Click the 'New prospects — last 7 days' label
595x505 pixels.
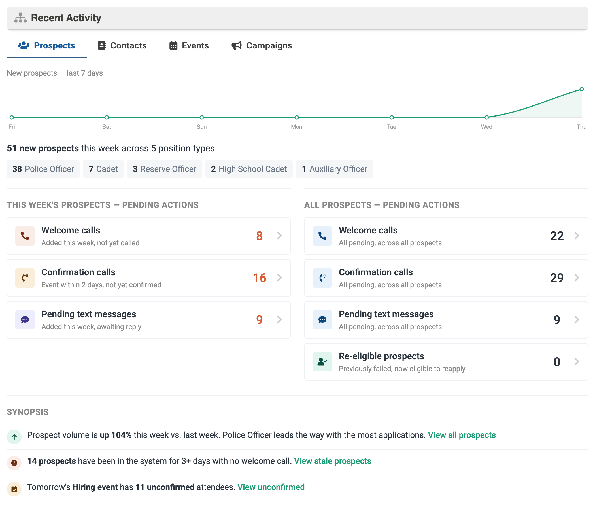tap(55, 73)
